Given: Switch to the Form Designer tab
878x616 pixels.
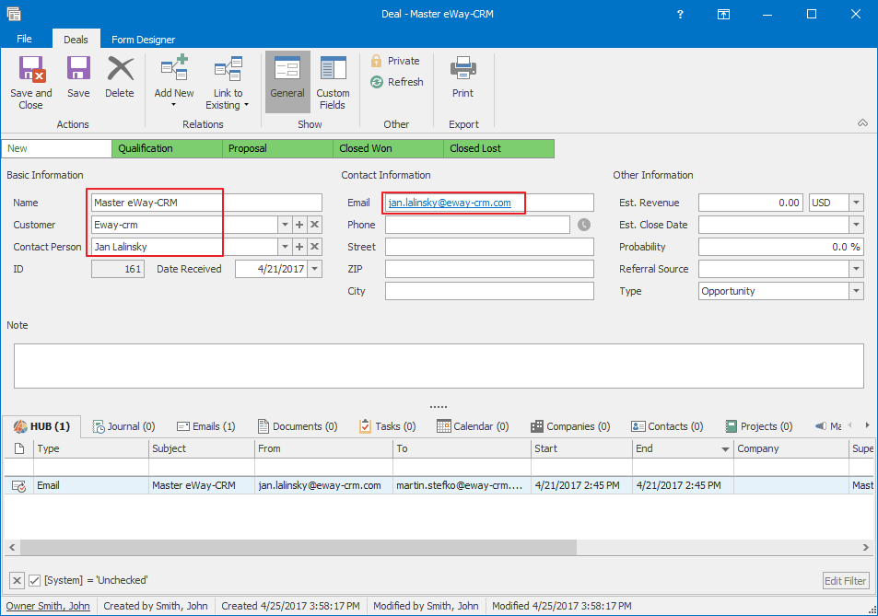Looking at the screenshot, I should (144, 40).
